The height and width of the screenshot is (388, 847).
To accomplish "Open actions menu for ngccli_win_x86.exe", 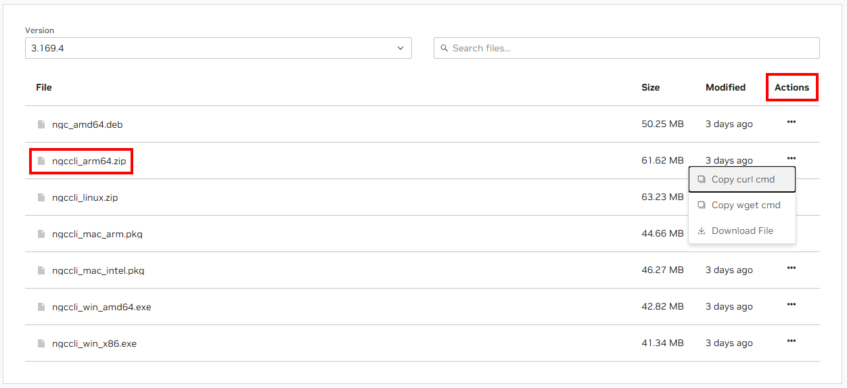I will coord(791,341).
